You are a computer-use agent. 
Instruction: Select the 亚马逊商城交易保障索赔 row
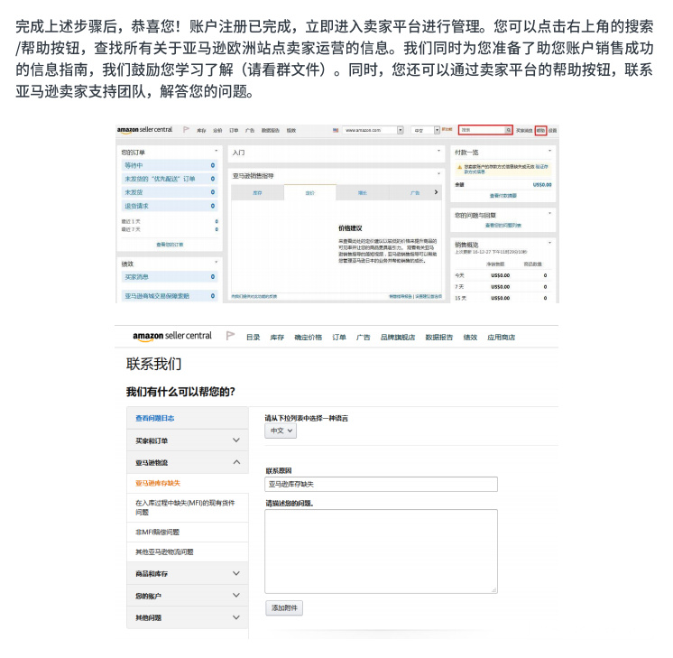pyautogui.click(x=170, y=295)
